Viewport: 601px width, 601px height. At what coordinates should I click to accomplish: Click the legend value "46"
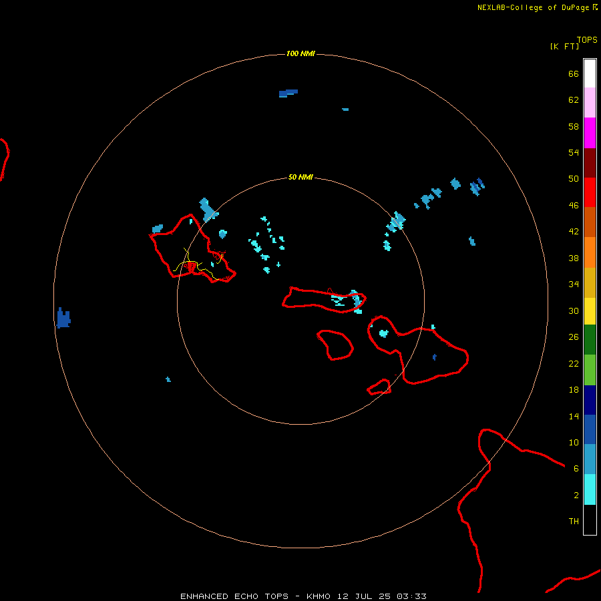[x=574, y=206]
